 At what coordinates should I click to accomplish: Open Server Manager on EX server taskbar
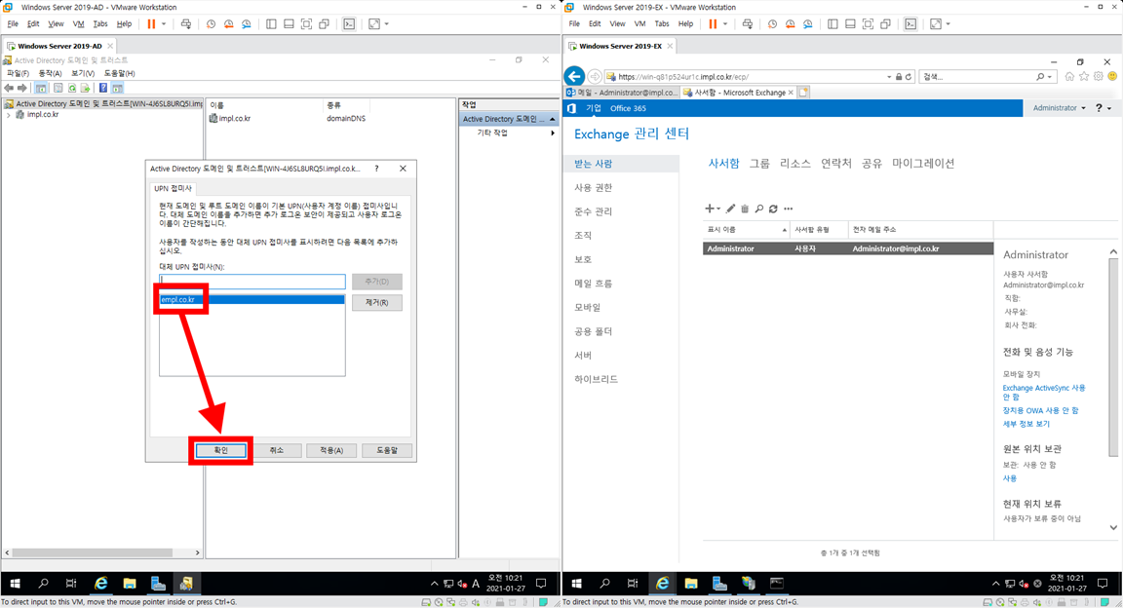[x=719, y=583]
